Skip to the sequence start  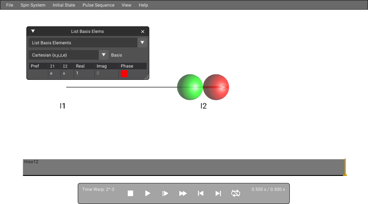click(200, 193)
